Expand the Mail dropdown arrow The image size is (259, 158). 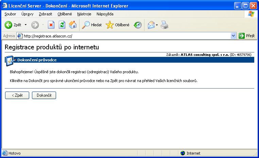[157, 25]
